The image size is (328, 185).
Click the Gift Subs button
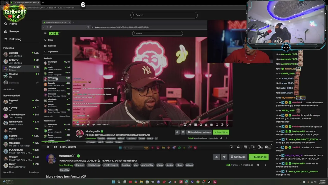[x=238, y=157]
